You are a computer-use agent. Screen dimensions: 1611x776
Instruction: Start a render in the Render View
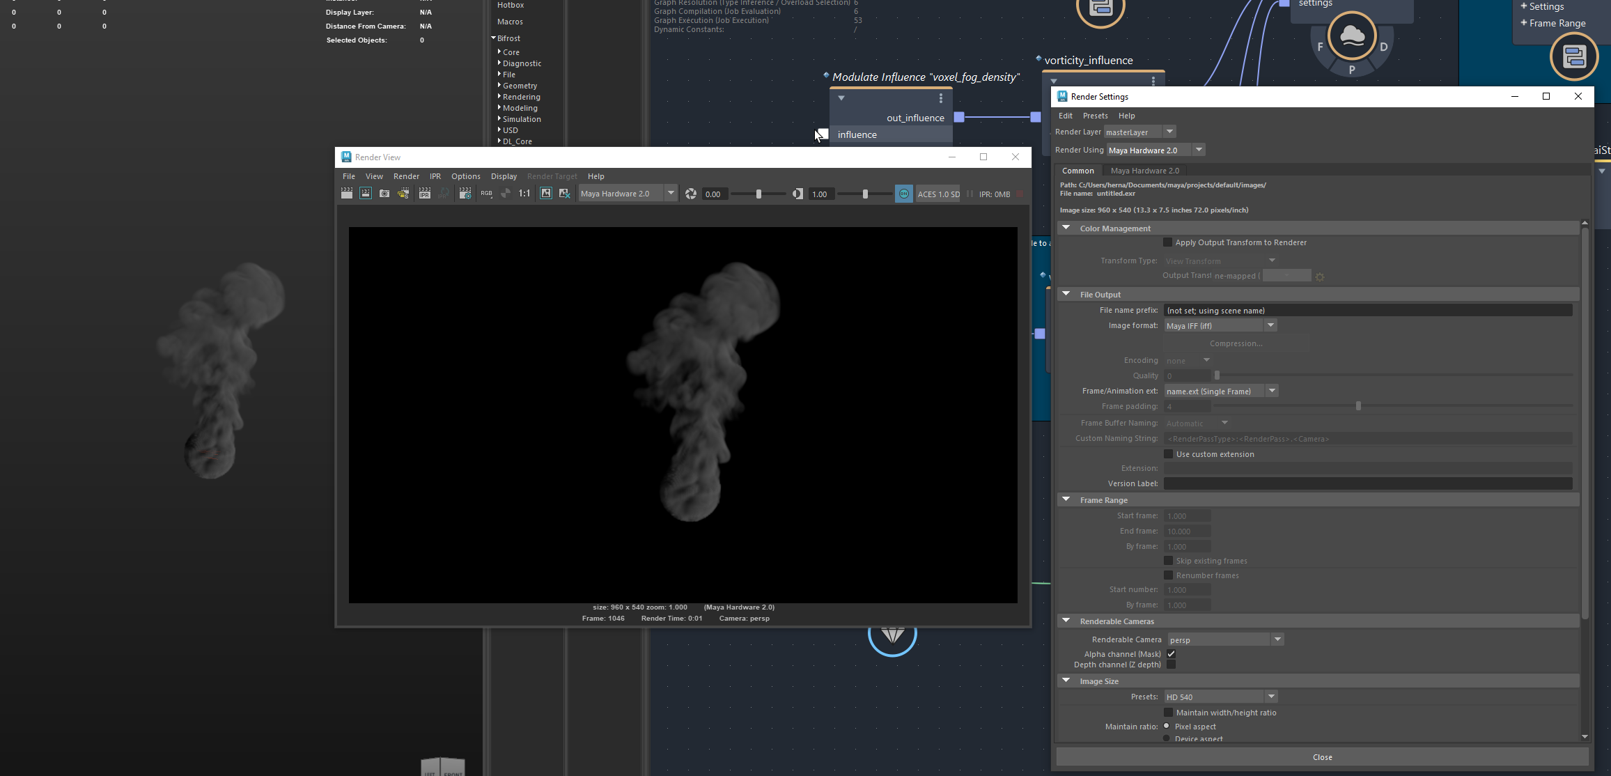pos(347,194)
